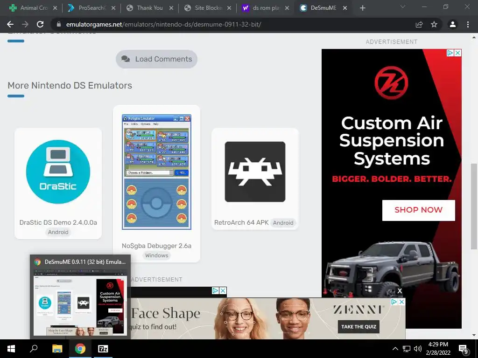The height and width of the screenshot is (358, 478).
Task: Open the tab search chevron
Action: pyautogui.click(x=403, y=7)
